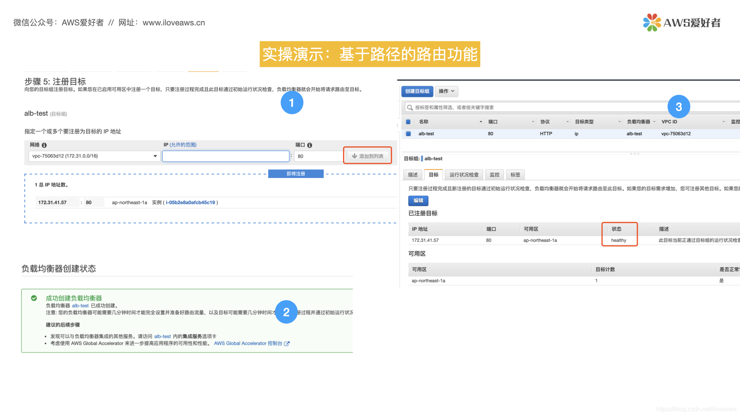
Task: Click ap-northeast-1a in 已注册目标 table
Action: click(540, 240)
